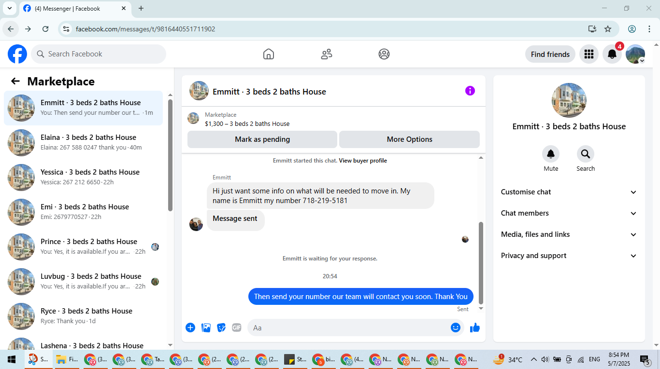View site information icon in address bar
The image size is (660, 369).
(66, 29)
